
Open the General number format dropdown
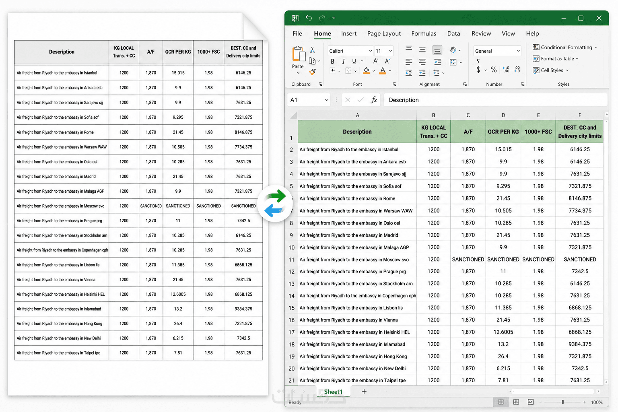(518, 51)
